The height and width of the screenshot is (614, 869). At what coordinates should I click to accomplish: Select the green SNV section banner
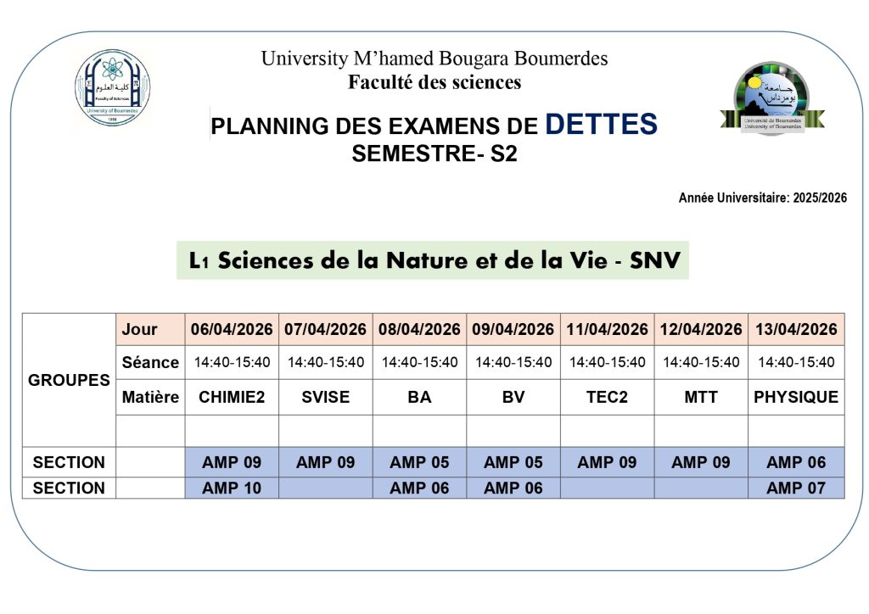433,260
